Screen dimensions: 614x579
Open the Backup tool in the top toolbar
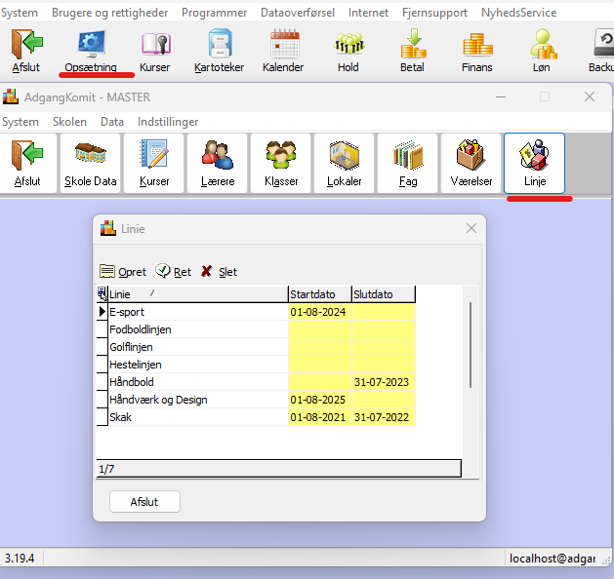coord(602,51)
